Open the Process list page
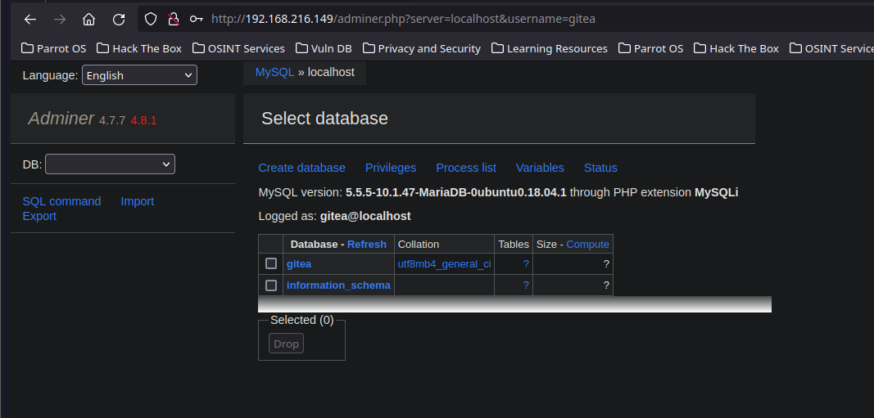 tap(466, 168)
